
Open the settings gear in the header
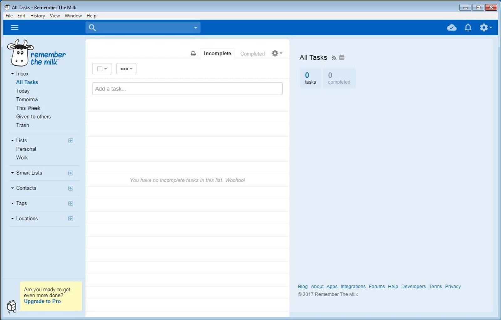[x=486, y=27]
